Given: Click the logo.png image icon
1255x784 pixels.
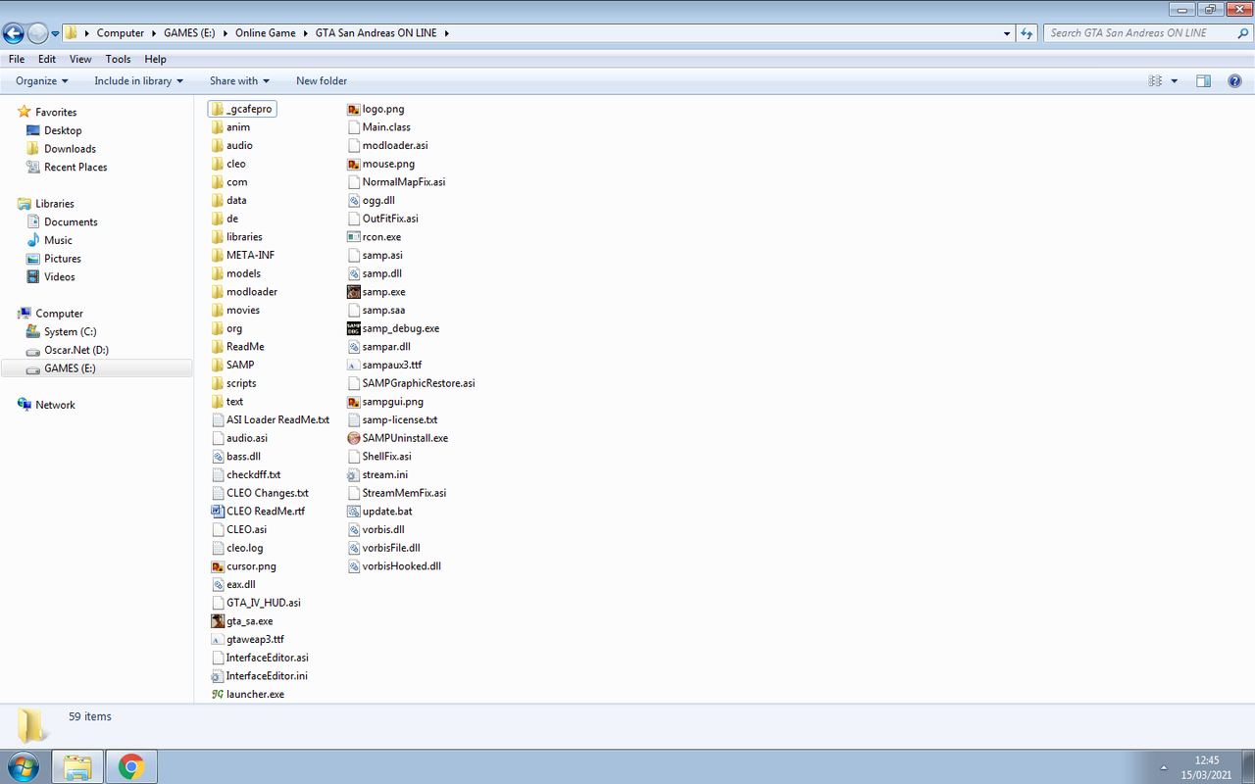Looking at the screenshot, I should coord(354,109).
